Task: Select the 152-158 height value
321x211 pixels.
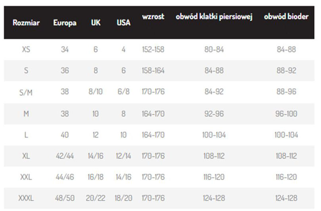Action: tap(153, 49)
